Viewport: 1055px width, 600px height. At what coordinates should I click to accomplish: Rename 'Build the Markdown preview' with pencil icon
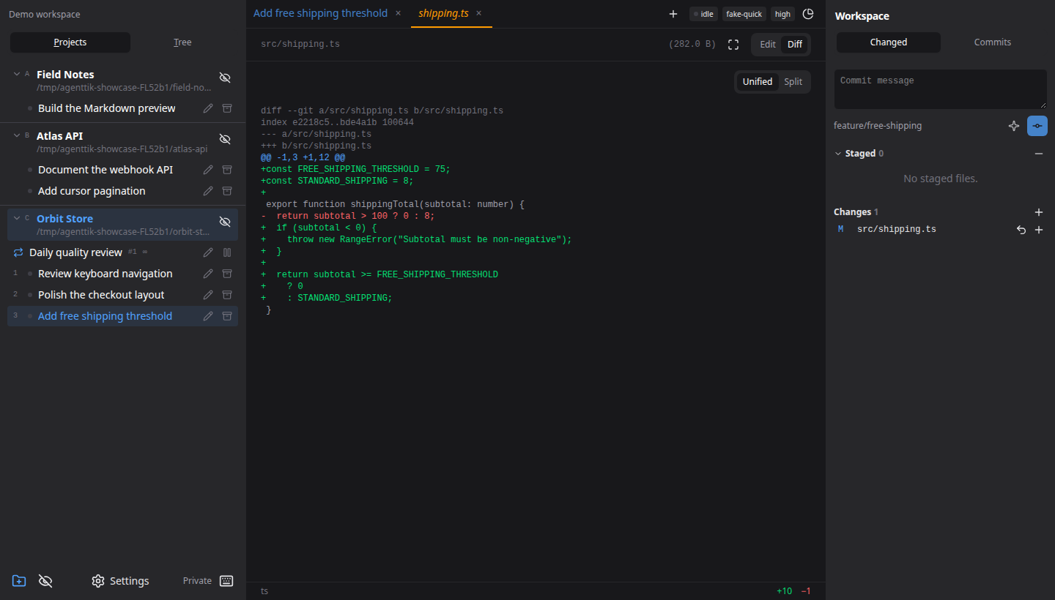tap(208, 108)
